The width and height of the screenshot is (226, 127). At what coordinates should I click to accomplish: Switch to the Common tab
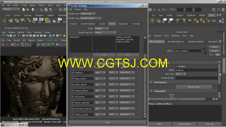pos(73,24)
